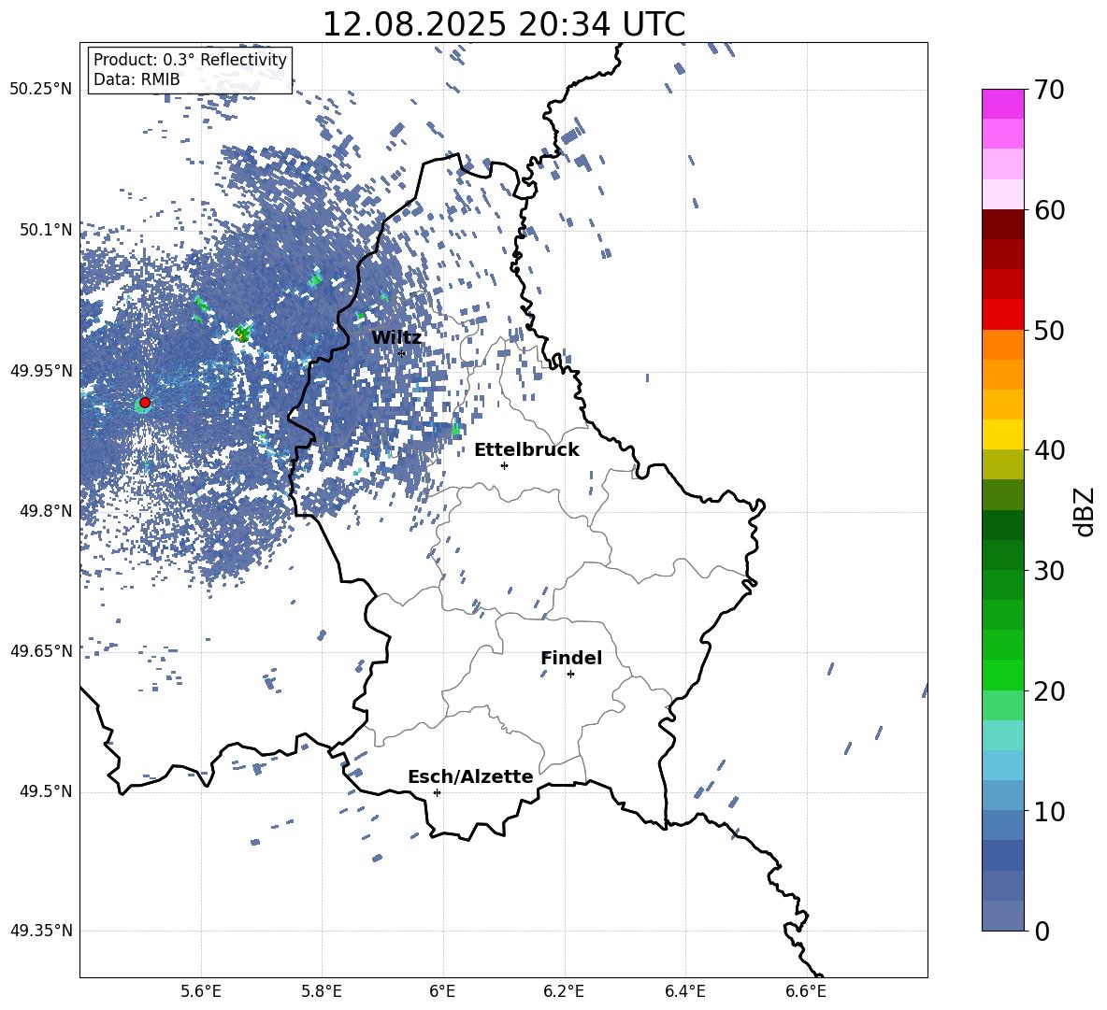Screen dimensions: 1107x1010
Task: Click the colorbar tick label 30
Action: pyautogui.click(x=1049, y=571)
